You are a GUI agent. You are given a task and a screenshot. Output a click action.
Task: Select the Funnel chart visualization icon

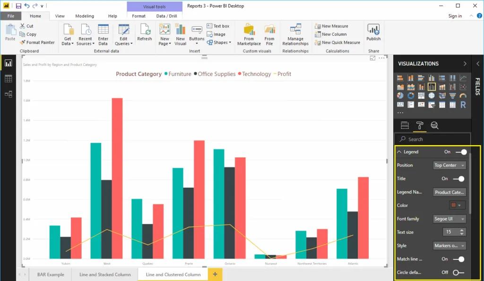point(452,95)
